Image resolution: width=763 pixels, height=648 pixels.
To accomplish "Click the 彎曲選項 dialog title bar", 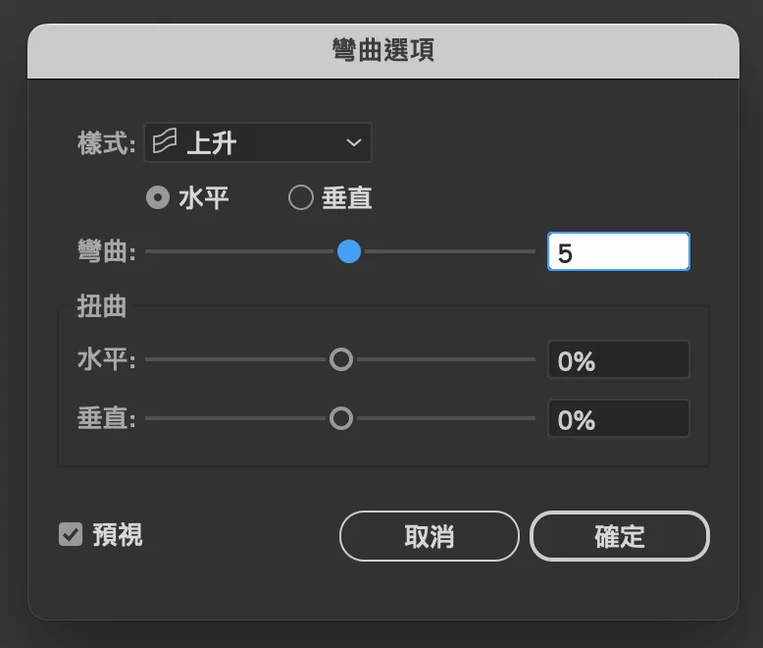I will point(383,51).
